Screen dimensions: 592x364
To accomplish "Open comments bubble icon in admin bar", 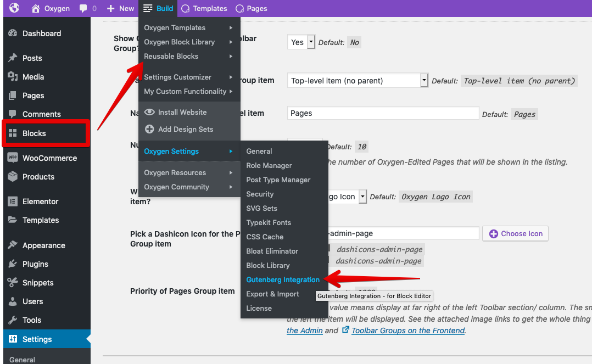I will (83, 9).
